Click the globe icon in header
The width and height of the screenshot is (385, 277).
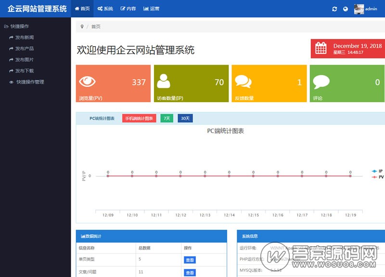tap(345, 9)
